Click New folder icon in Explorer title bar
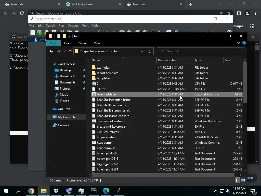Screen dimensions: 261x196 click(x=64, y=36)
